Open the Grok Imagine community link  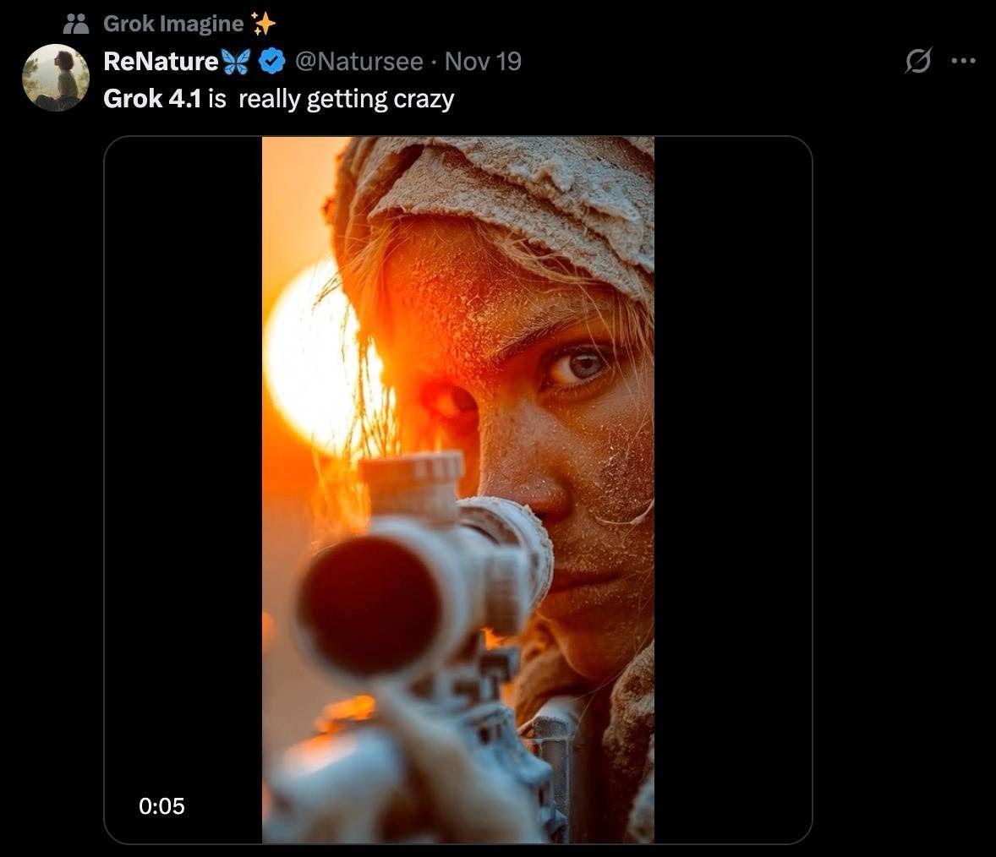coord(172,24)
